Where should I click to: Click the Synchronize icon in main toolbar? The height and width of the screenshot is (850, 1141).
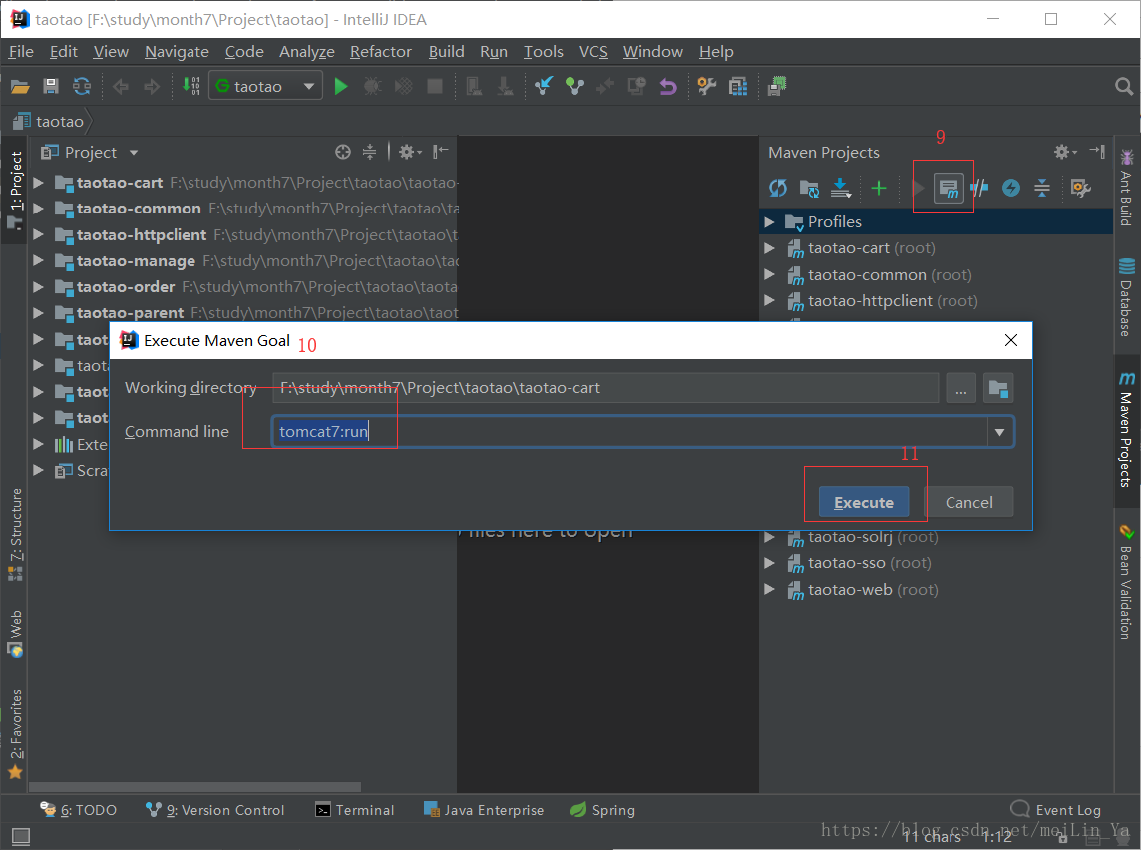(82, 87)
